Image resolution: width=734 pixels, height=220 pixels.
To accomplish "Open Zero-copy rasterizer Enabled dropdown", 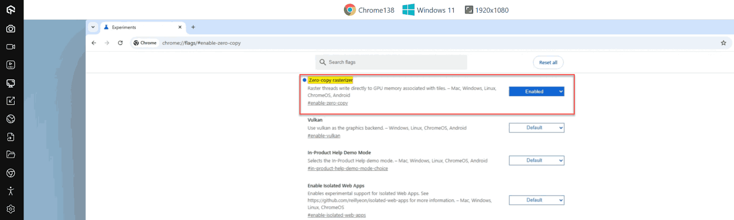I will [536, 92].
